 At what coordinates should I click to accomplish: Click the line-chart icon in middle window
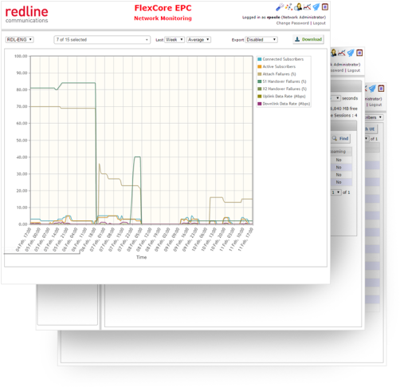click(x=342, y=53)
